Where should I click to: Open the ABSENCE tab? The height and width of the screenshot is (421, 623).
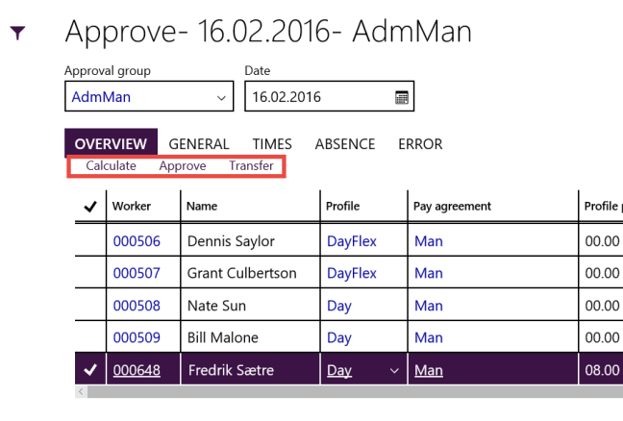(344, 144)
